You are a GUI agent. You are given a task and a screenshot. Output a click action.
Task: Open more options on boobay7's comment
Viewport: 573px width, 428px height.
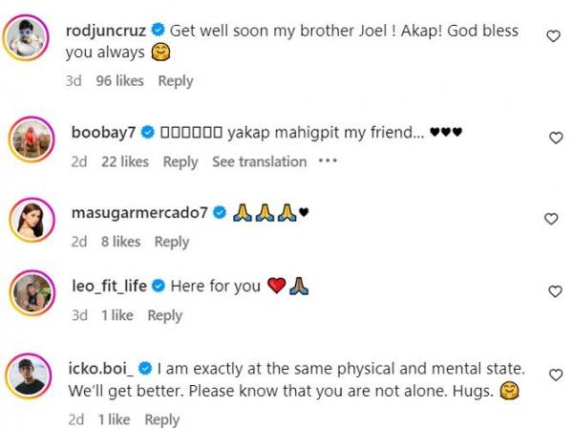pyautogui.click(x=328, y=161)
